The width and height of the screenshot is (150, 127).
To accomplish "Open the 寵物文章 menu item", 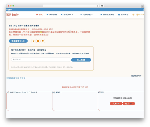I will (x=67, y=15).
